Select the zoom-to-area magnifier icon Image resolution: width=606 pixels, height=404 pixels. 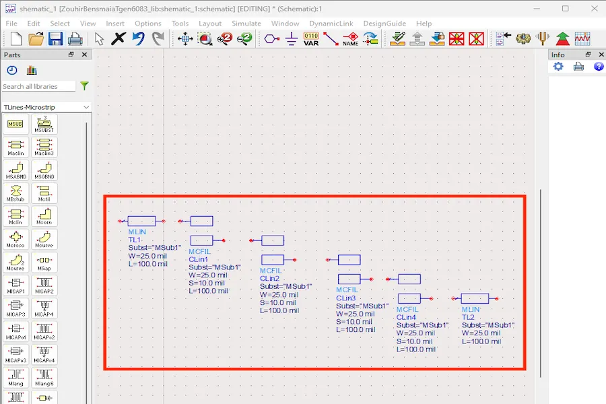pyautogui.click(x=205, y=38)
